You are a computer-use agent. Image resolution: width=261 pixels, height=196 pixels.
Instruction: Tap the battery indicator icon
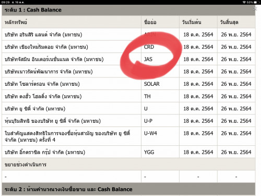pyautogui.click(x=256, y=2)
